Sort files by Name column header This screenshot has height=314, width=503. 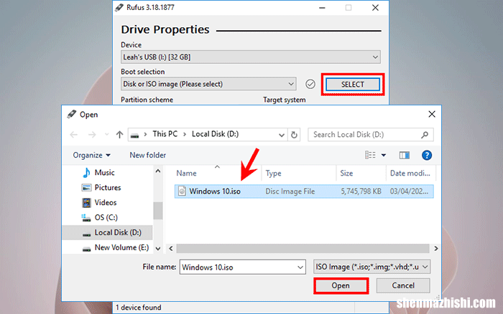tap(186, 173)
